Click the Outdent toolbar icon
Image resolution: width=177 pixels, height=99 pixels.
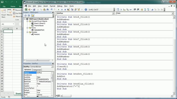(x=138, y=10)
